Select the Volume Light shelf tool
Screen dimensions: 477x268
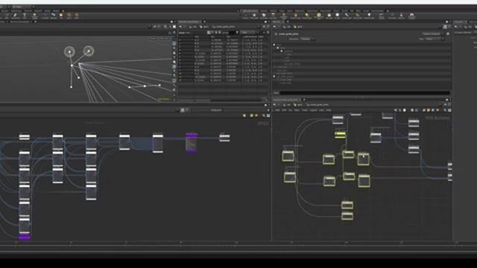coord(295,16)
